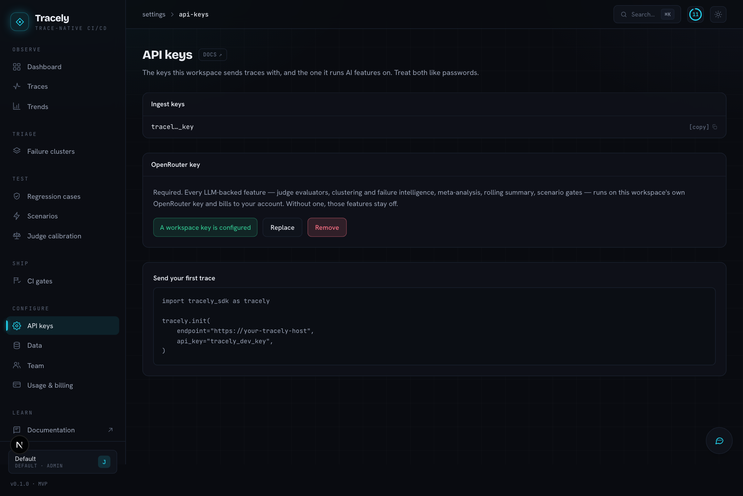743x496 pixels.
Task: Open Judge calibration page
Action: coord(63,236)
